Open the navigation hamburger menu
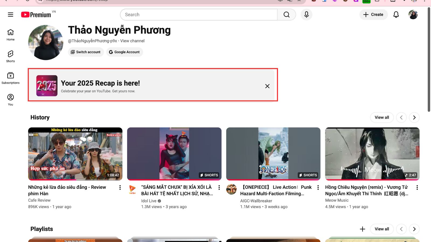This screenshot has height=242, width=431. coord(10,15)
